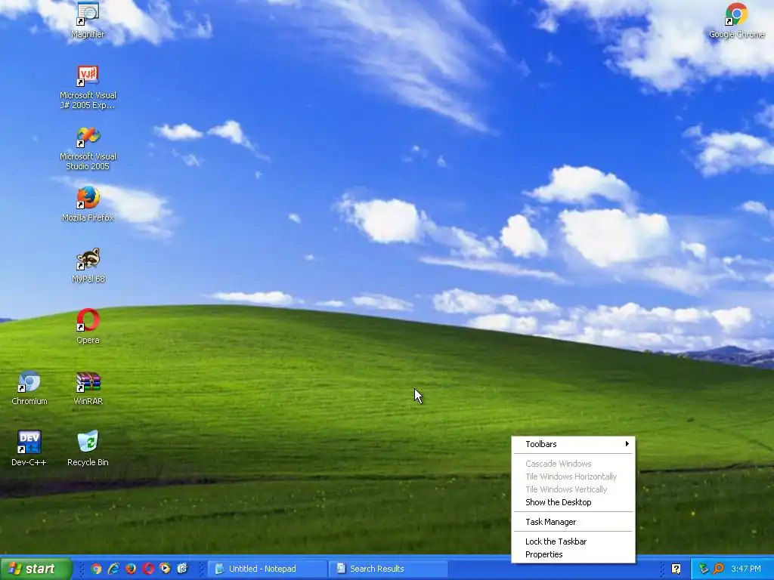774x580 pixels.
Task: Click the orange magnifier tray icon
Action: tap(718, 569)
